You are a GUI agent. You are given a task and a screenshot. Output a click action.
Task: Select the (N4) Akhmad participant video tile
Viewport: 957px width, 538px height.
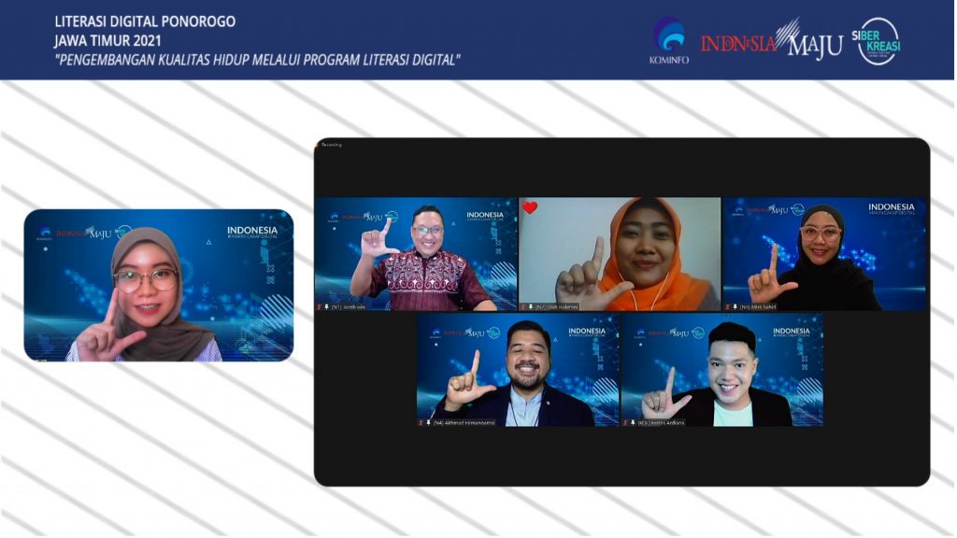click(518, 370)
